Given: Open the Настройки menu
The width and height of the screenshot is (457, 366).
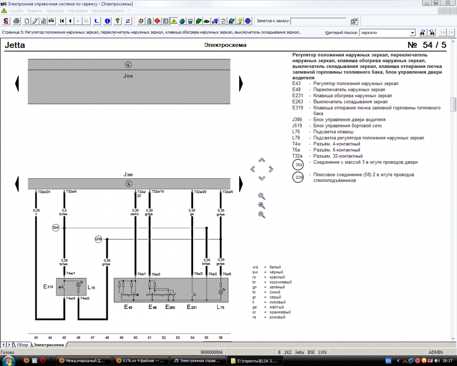Looking at the screenshot, I should point(78,11).
